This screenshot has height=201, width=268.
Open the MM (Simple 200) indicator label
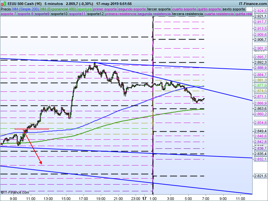click(26, 9)
